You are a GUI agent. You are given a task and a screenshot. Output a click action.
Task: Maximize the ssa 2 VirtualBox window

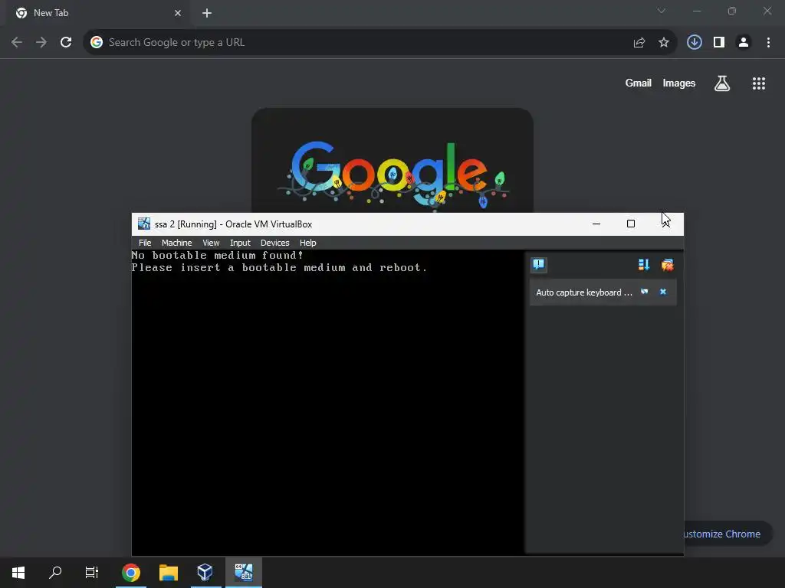631,224
